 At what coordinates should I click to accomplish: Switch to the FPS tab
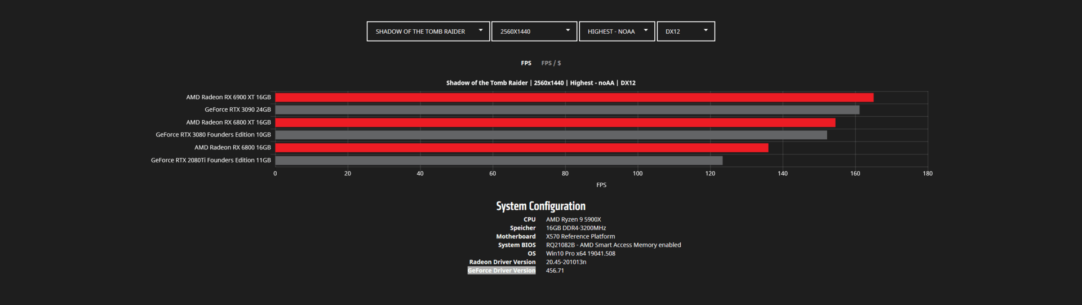526,63
